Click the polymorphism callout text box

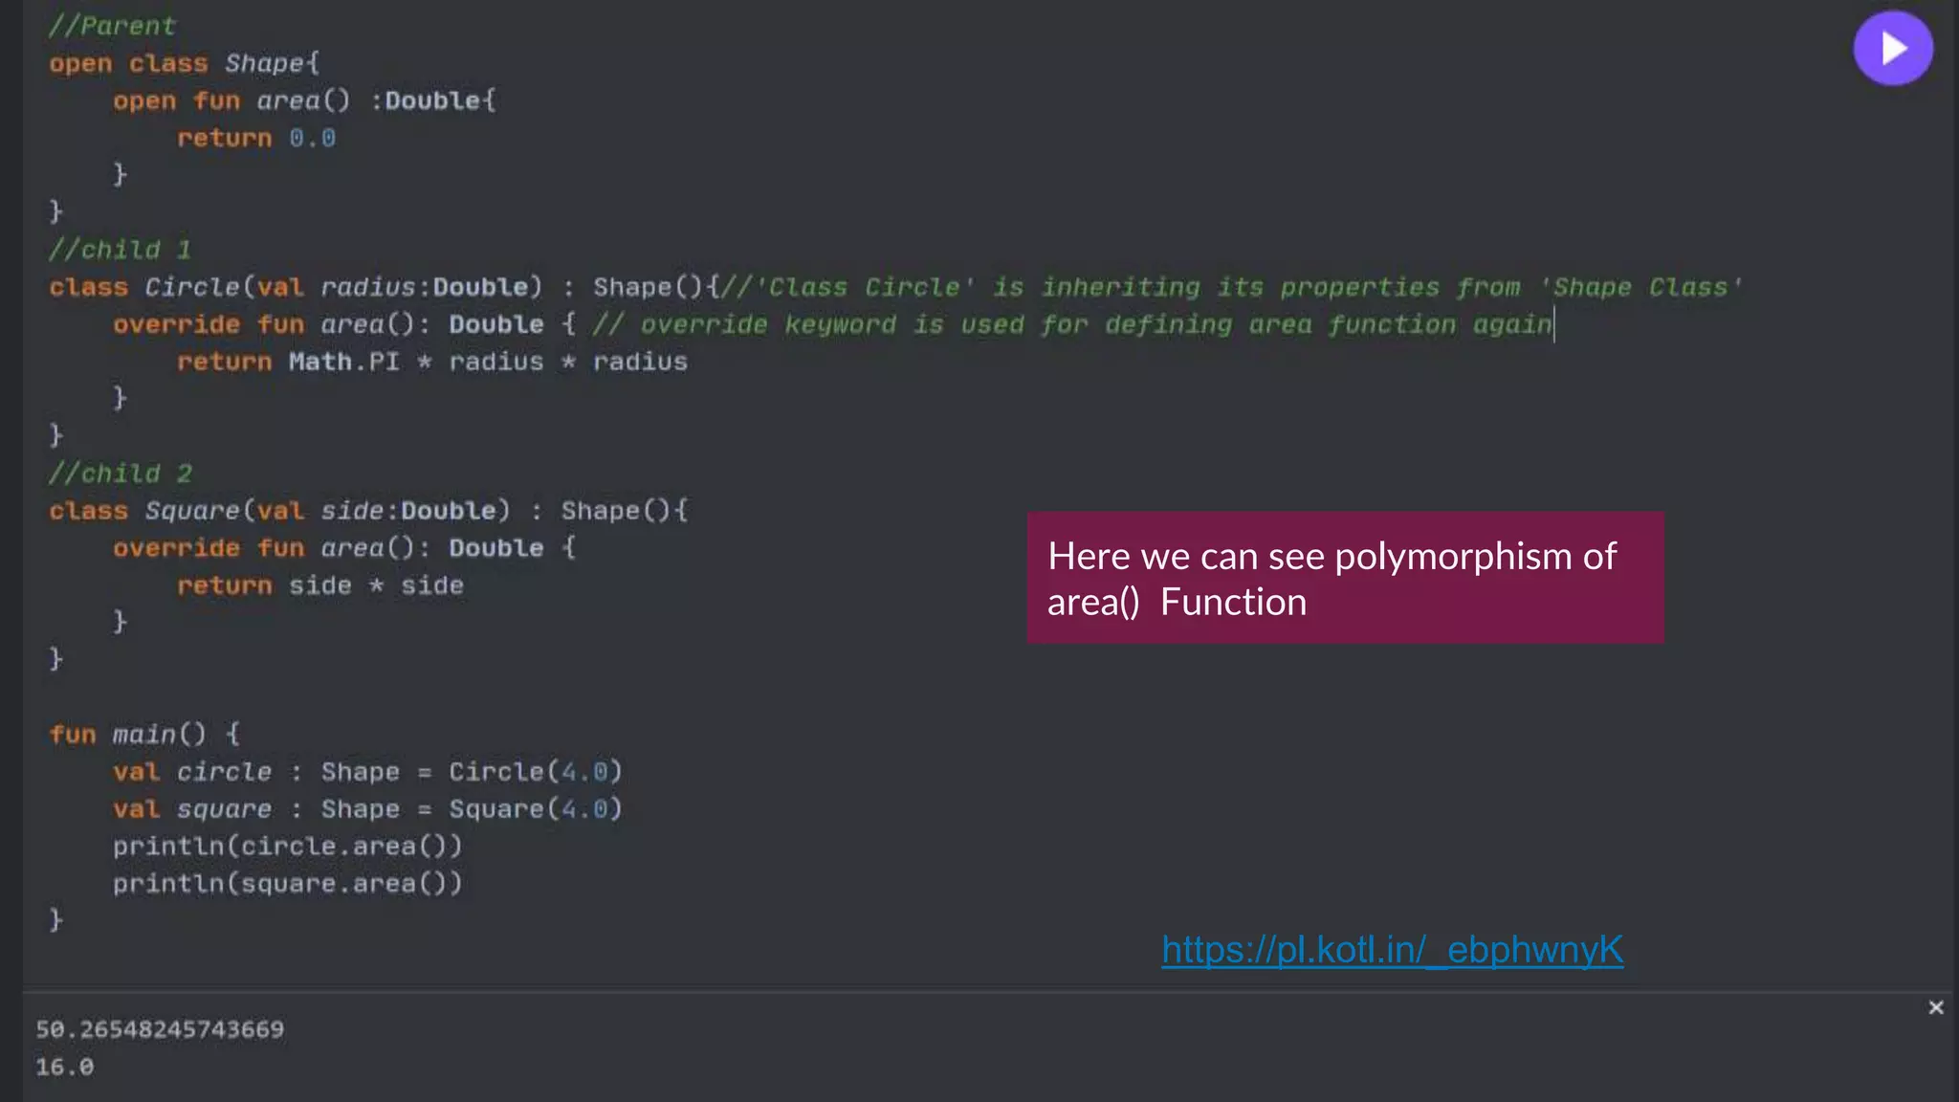1344,578
